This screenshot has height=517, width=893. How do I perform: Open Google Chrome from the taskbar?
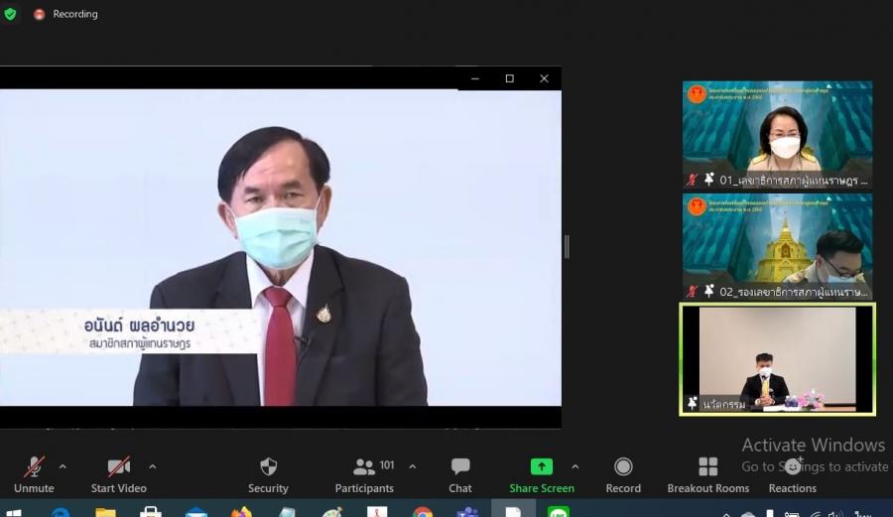[423, 513]
